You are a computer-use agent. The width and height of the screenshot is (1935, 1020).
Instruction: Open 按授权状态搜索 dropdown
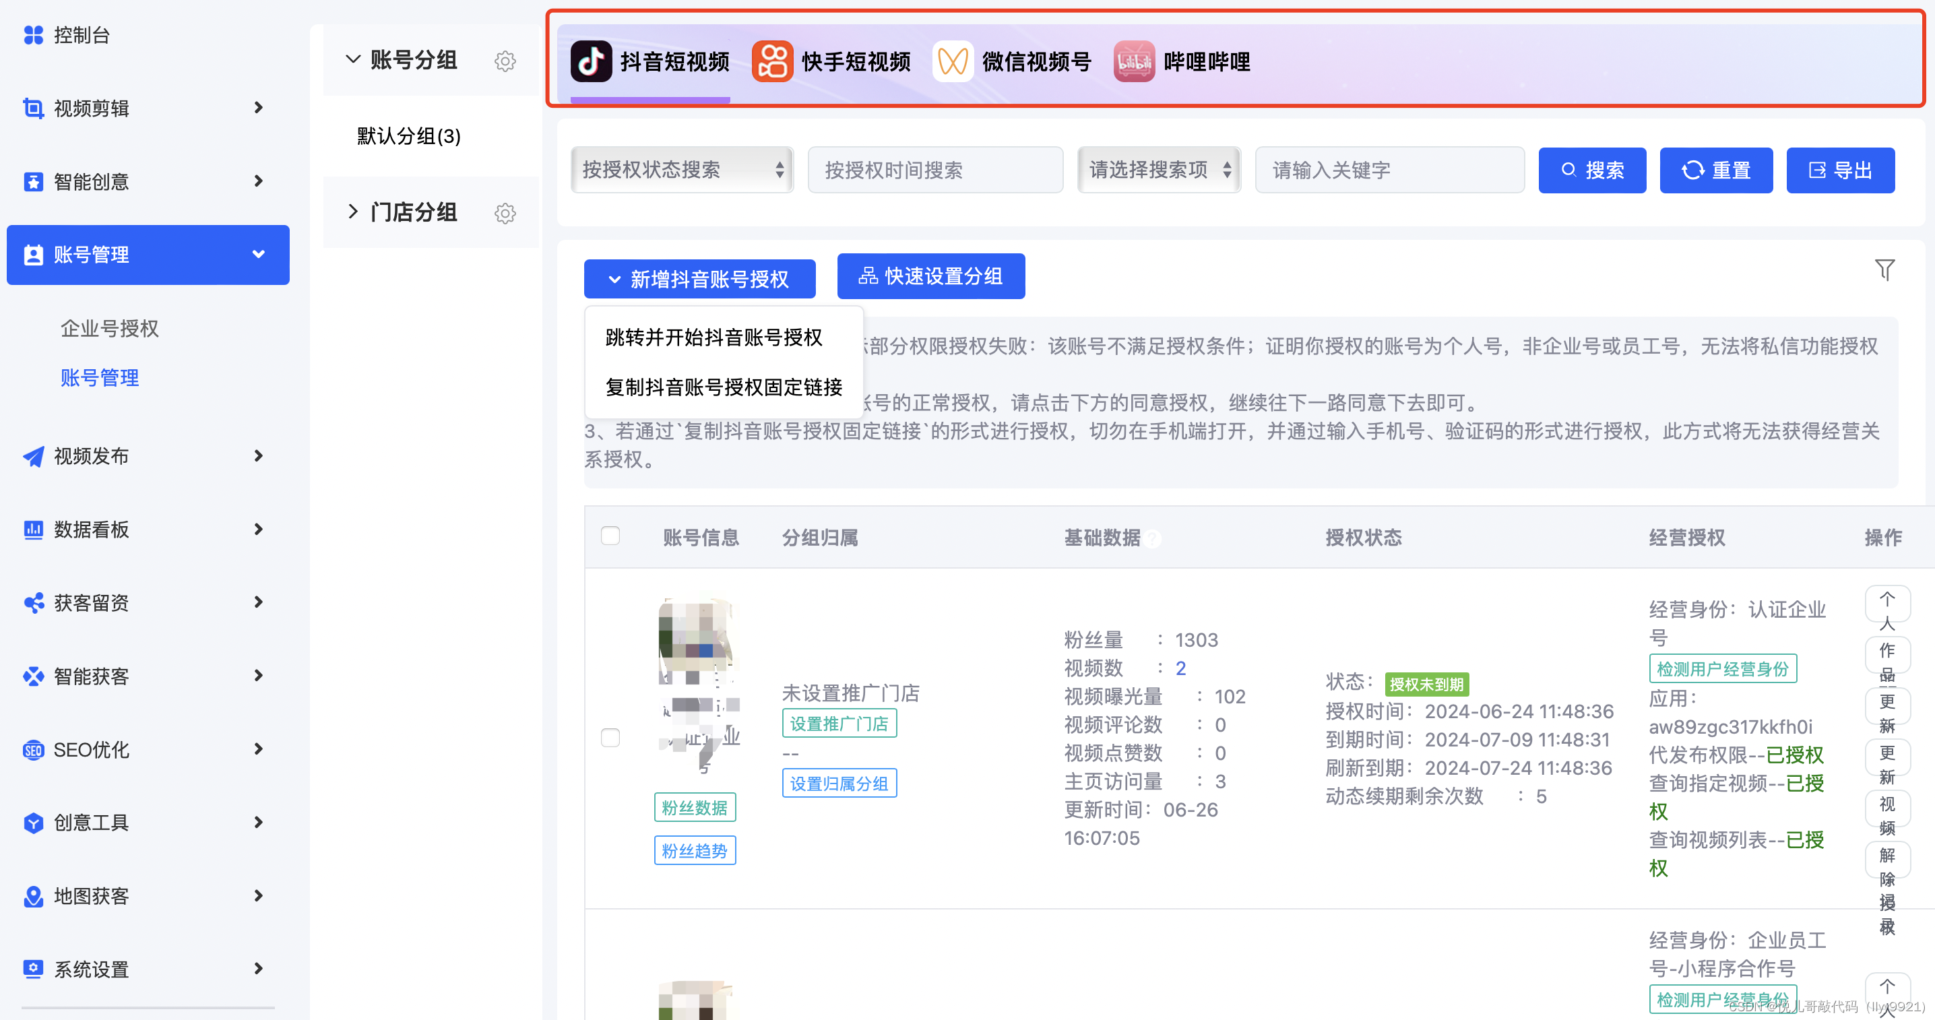tap(682, 170)
